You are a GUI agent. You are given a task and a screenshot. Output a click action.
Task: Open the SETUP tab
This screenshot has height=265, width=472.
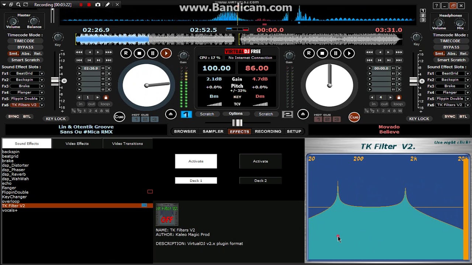coord(294,131)
